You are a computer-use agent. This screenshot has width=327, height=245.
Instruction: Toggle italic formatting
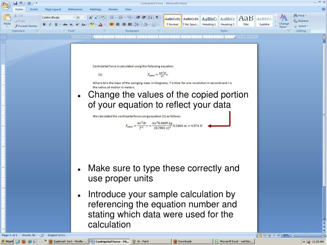pyautogui.click(x=50, y=24)
